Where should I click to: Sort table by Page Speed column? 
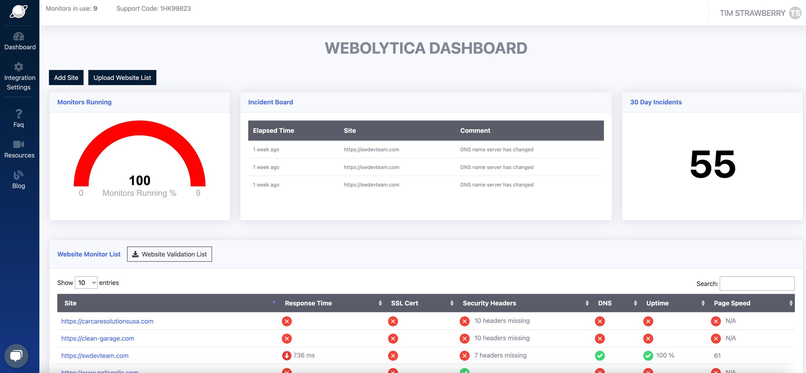click(x=752, y=303)
